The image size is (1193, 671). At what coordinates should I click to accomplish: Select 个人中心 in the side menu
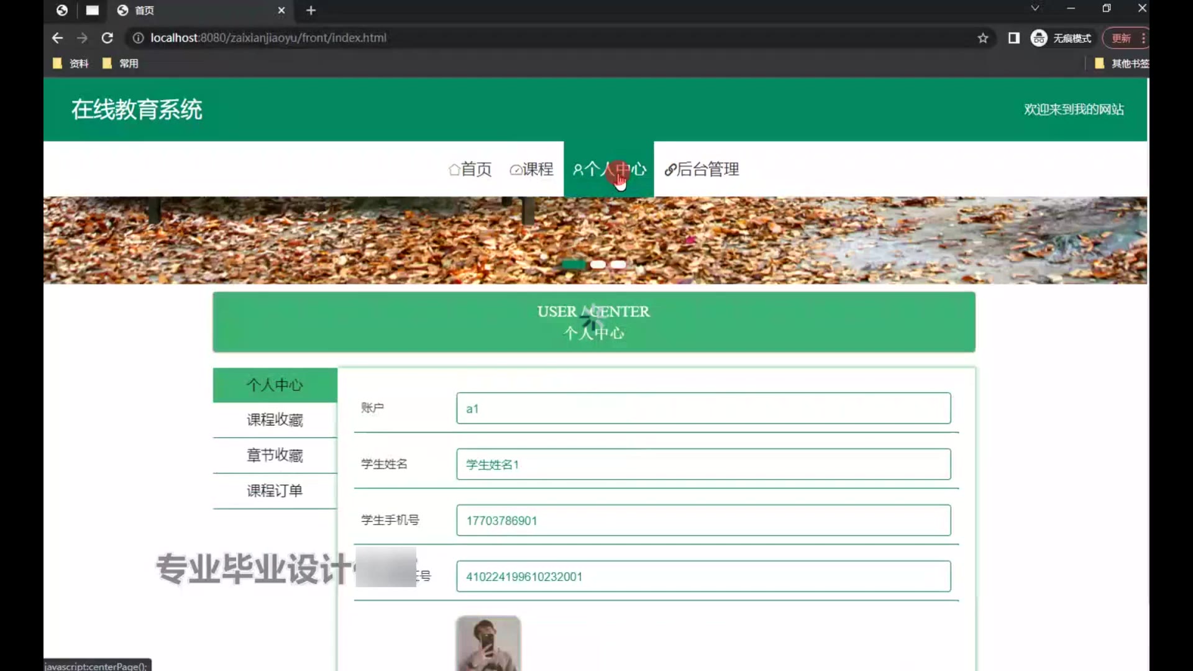pos(275,385)
